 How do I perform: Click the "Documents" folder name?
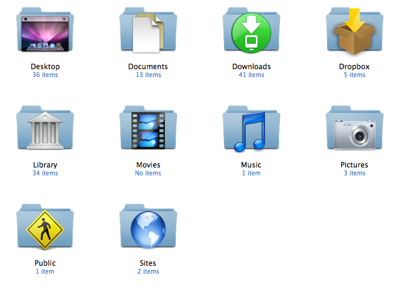(148, 67)
